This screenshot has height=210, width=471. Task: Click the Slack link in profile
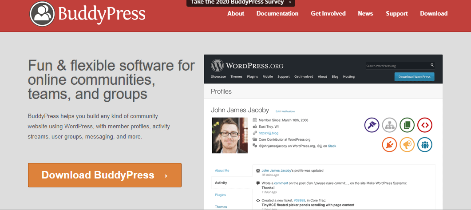pyautogui.click(x=332, y=146)
